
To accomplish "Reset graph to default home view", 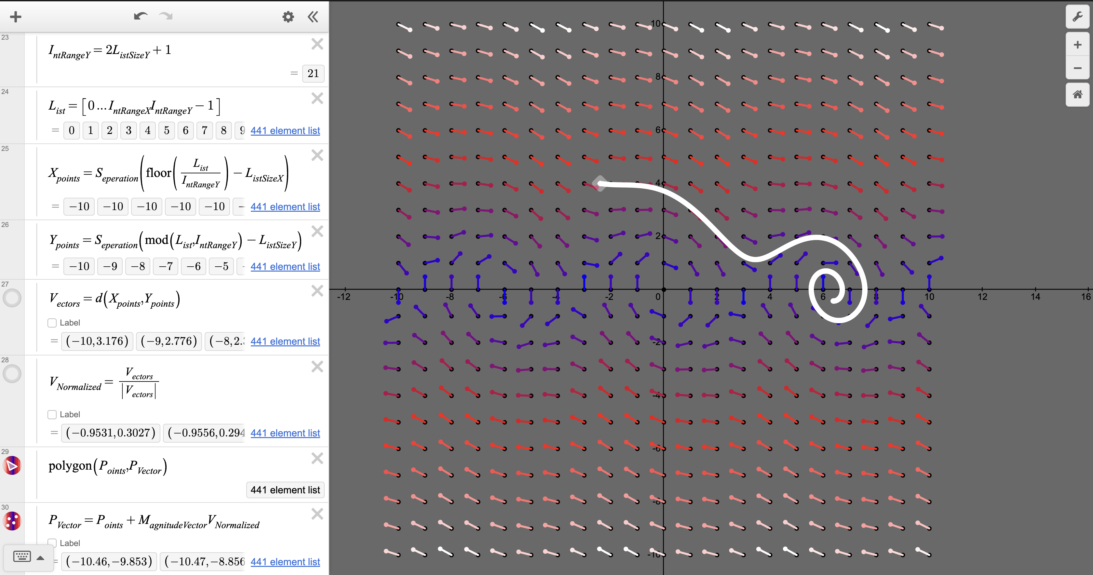I will point(1077,95).
